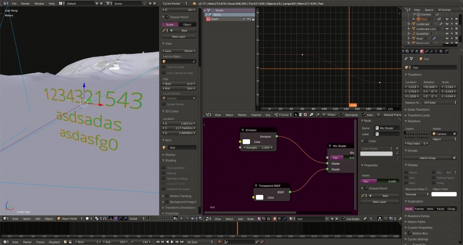Switch to the Verts duplication tab

tap(430, 209)
